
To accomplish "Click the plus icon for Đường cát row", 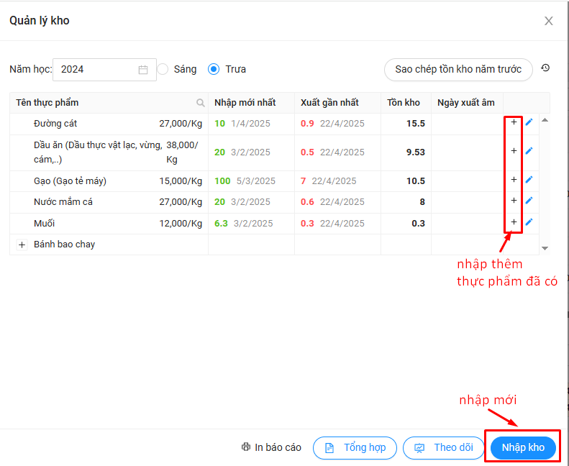I will (514, 122).
